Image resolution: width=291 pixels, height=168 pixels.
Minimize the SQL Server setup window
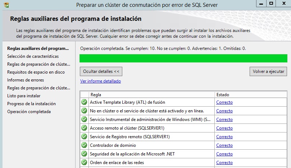pyautogui.click(x=261, y=4)
